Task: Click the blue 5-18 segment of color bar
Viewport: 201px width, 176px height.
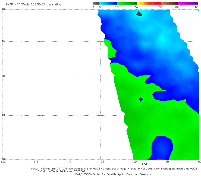Action: pos(108,3)
